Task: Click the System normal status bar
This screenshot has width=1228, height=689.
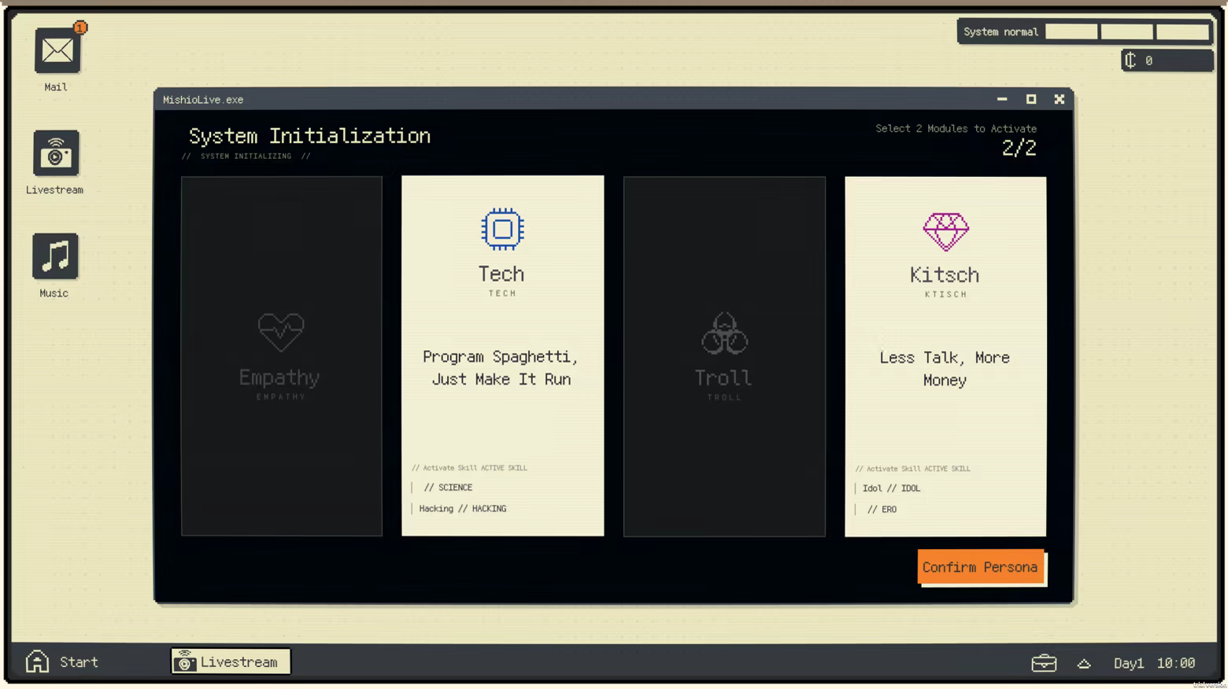Action: tap(1084, 32)
